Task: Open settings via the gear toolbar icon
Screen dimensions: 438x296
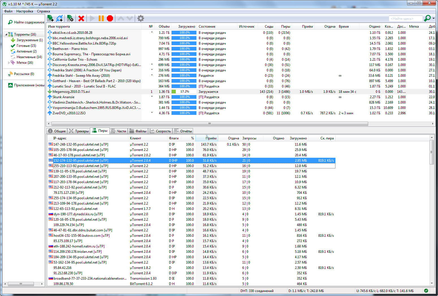Action: (x=140, y=18)
